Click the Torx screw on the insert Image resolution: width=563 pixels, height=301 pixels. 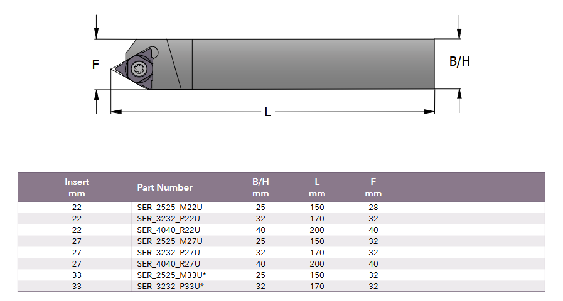138,68
